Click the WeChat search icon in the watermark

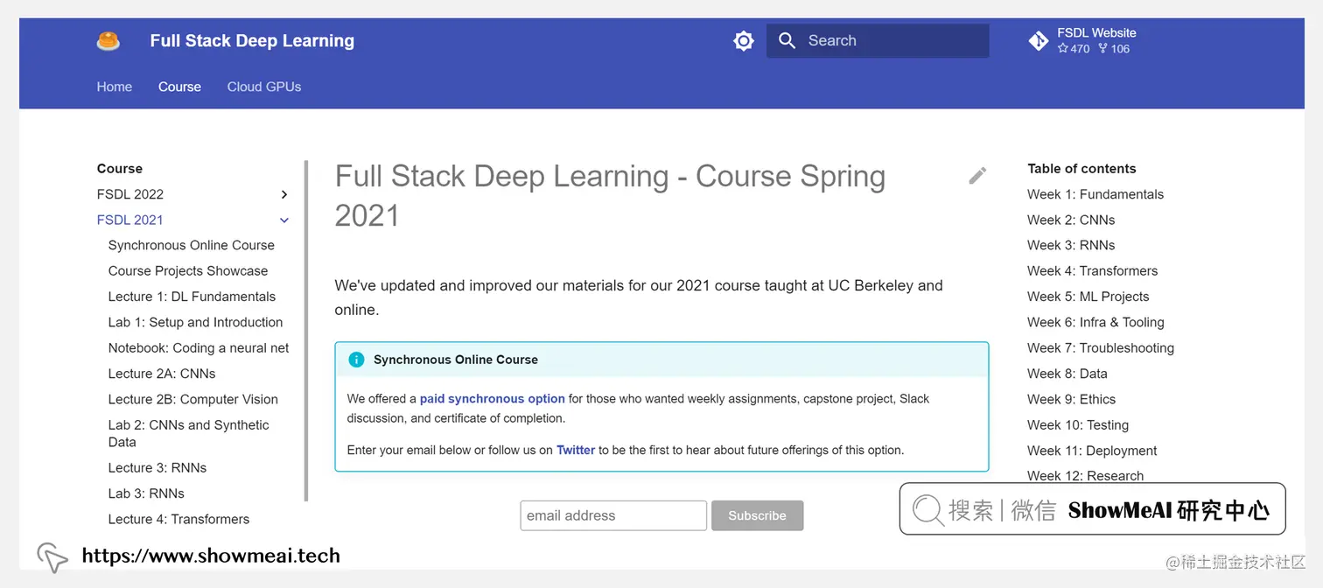(927, 509)
